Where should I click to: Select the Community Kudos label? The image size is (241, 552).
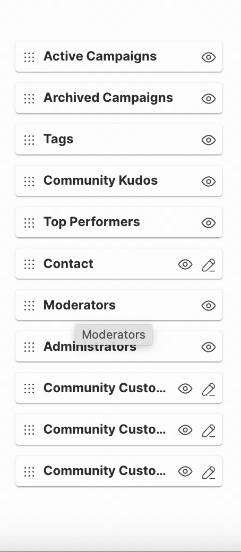pos(100,180)
